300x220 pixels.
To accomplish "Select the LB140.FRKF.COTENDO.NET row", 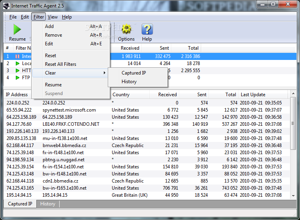I will tap(147, 124).
